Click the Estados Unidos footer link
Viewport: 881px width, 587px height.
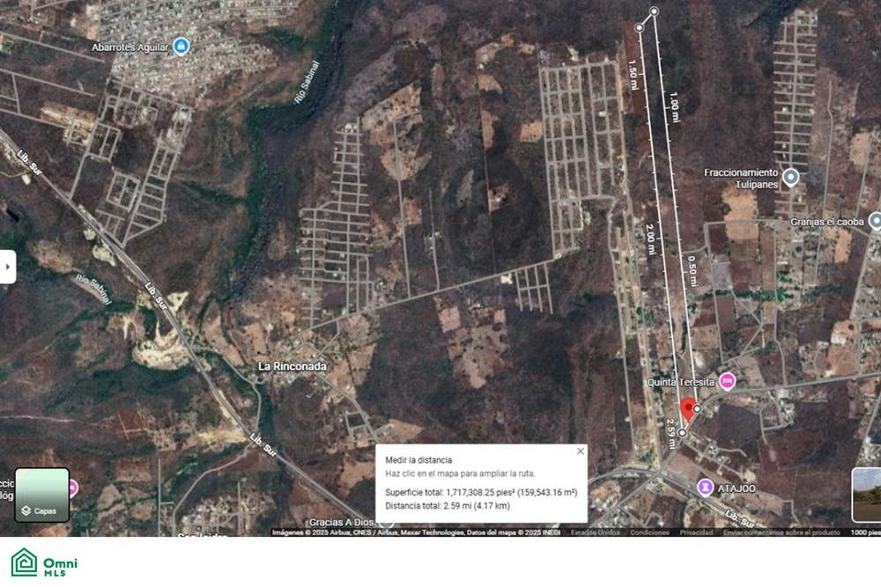[x=595, y=532]
